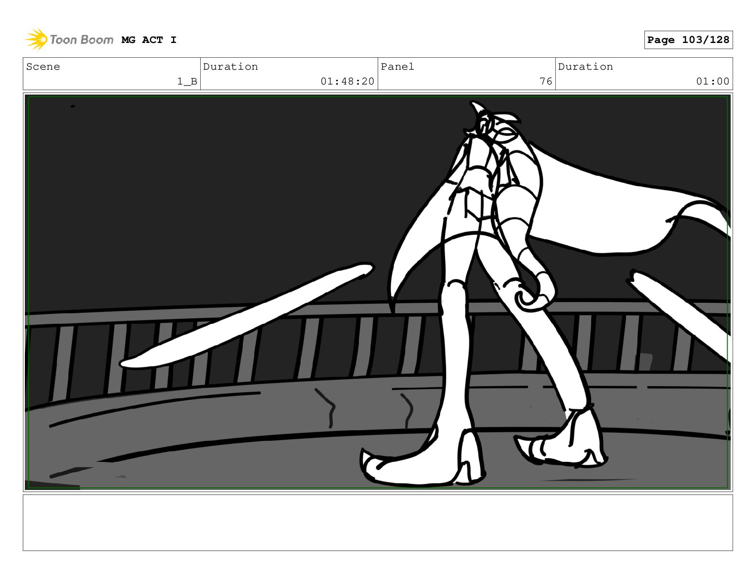Click the 'MG ACT I' title text
The image size is (756, 585).
click(x=149, y=40)
